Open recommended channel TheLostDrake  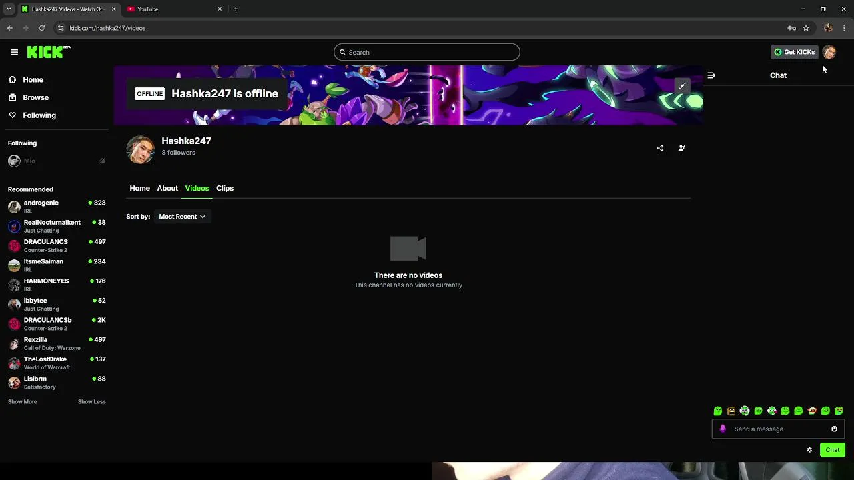click(57, 363)
